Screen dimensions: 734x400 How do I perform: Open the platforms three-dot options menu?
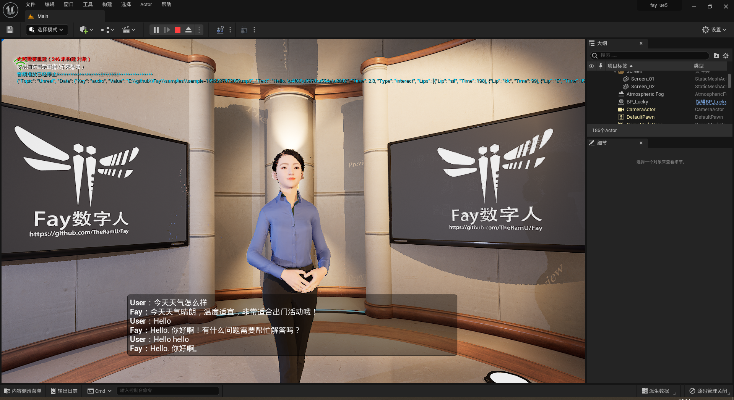pyautogui.click(x=254, y=30)
